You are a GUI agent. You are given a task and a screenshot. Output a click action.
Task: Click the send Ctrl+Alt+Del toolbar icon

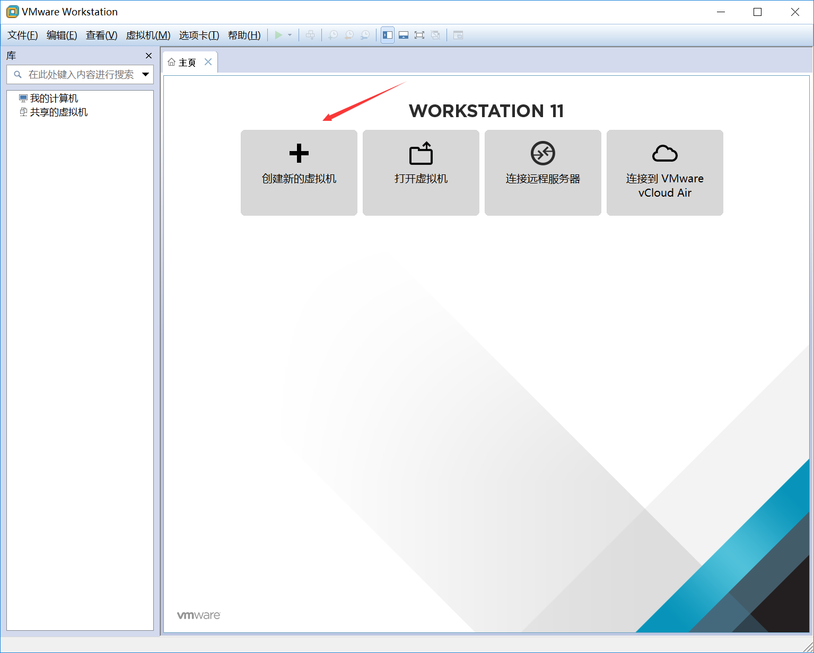coord(310,35)
